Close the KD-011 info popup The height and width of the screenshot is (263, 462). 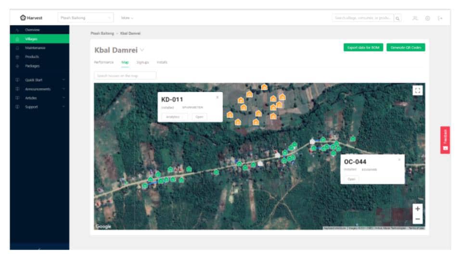(x=217, y=97)
